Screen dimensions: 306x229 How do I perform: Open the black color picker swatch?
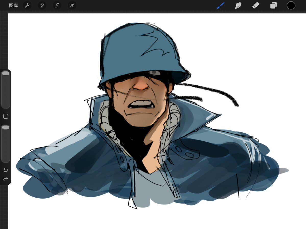(x=291, y=5)
